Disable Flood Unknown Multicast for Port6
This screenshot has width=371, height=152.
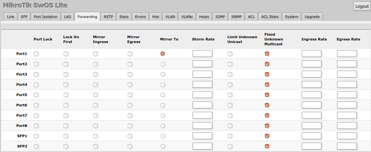click(x=267, y=105)
